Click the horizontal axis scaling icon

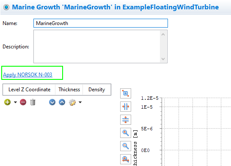tap(126, 107)
